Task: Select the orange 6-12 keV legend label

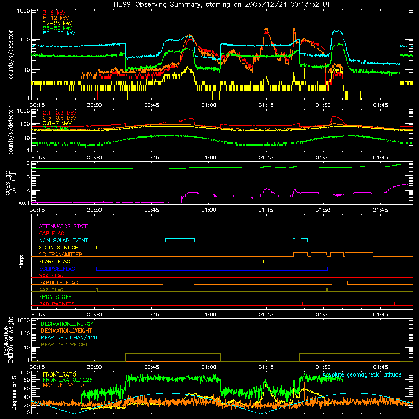Action: tap(56, 18)
